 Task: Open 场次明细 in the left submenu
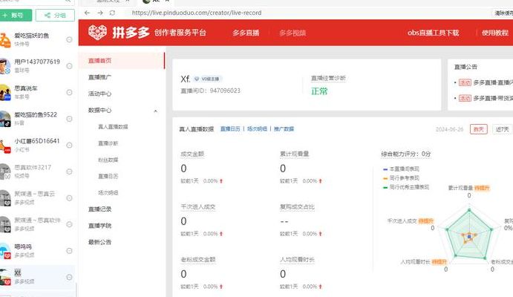(108, 192)
